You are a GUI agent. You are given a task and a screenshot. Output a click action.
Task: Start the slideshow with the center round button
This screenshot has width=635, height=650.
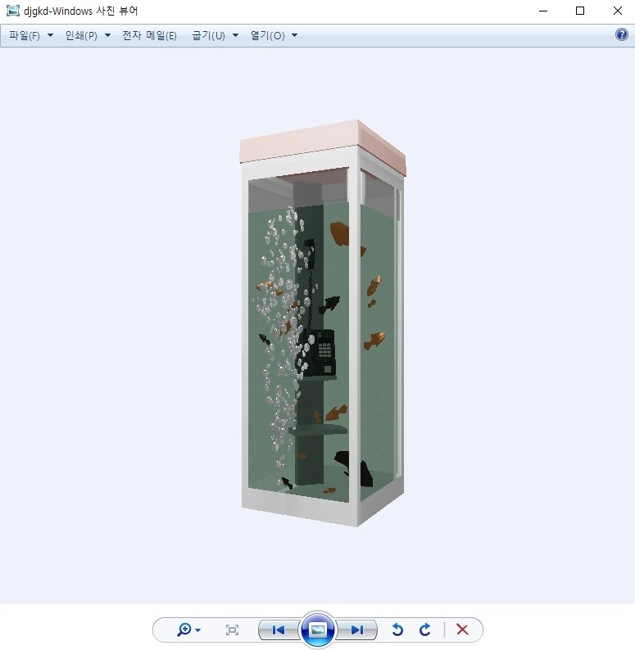pos(318,630)
